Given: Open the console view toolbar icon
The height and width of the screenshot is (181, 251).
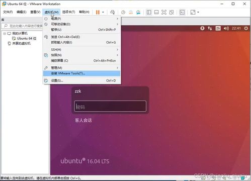Looking at the screenshot, I should [182, 12].
